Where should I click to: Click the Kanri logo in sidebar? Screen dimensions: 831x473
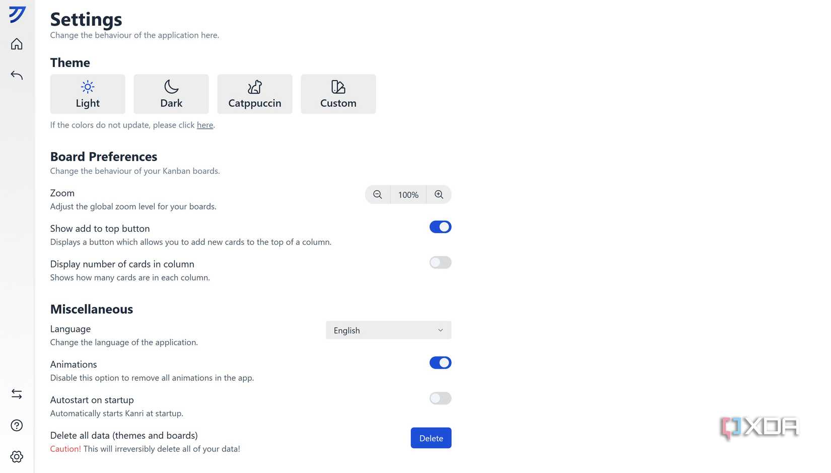point(17,15)
